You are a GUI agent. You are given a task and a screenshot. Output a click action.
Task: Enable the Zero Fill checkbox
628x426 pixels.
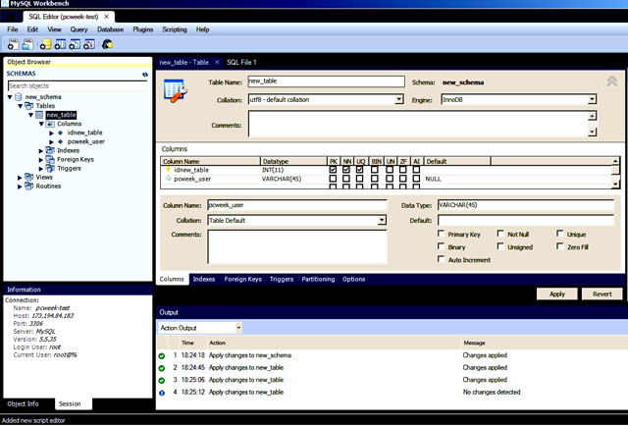click(560, 246)
